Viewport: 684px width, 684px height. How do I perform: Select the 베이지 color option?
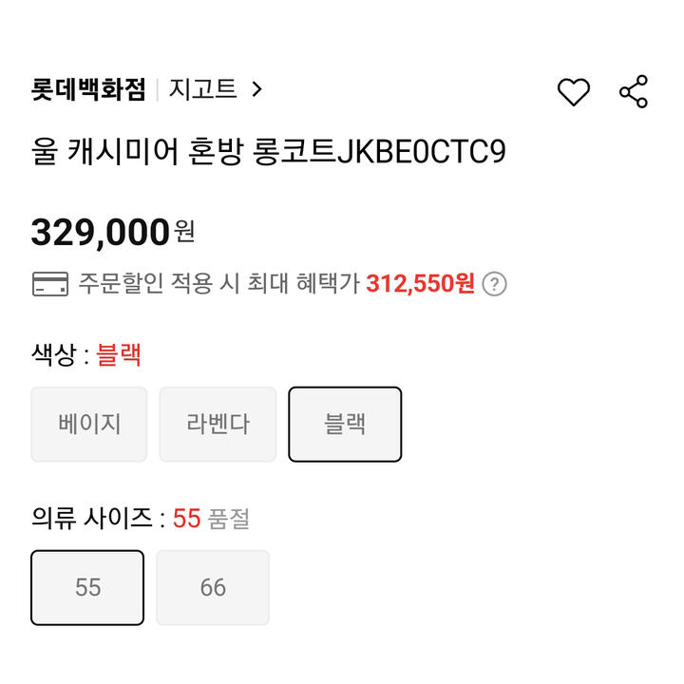coord(89,424)
